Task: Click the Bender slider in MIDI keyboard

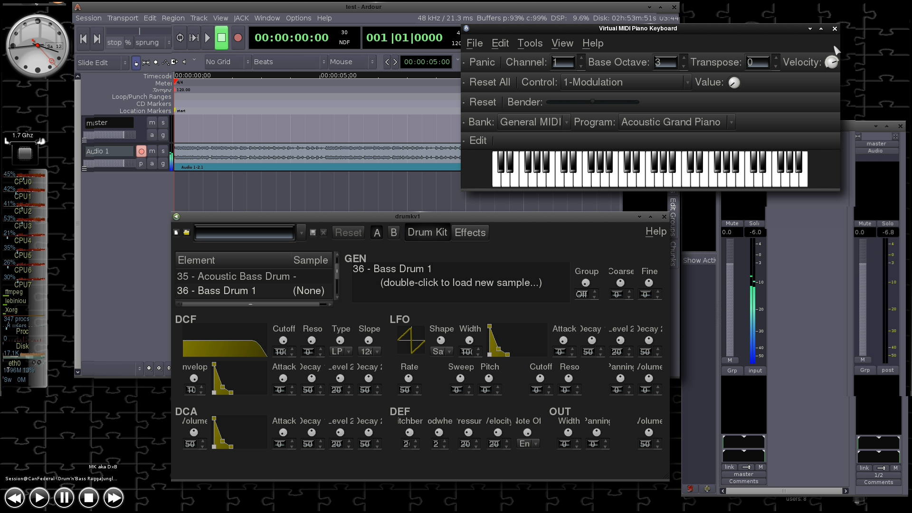Action: click(x=592, y=102)
